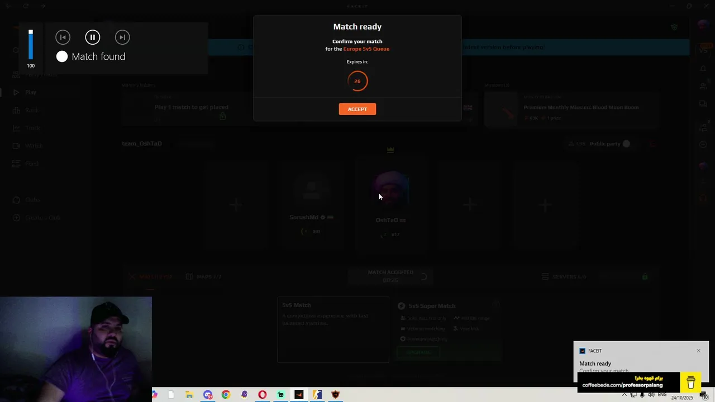Image resolution: width=715 pixels, height=402 pixels.
Task: Click the forward arrow in FACEIT title bar
Action: [x=43, y=6]
